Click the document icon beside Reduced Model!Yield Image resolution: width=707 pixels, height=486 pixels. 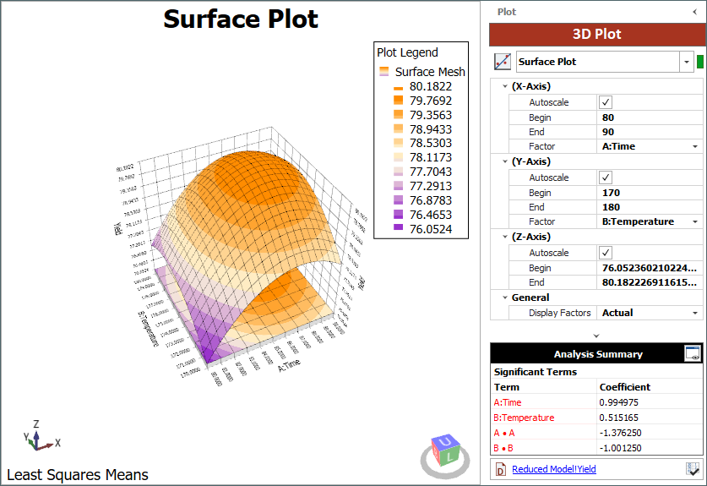tap(501, 469)
